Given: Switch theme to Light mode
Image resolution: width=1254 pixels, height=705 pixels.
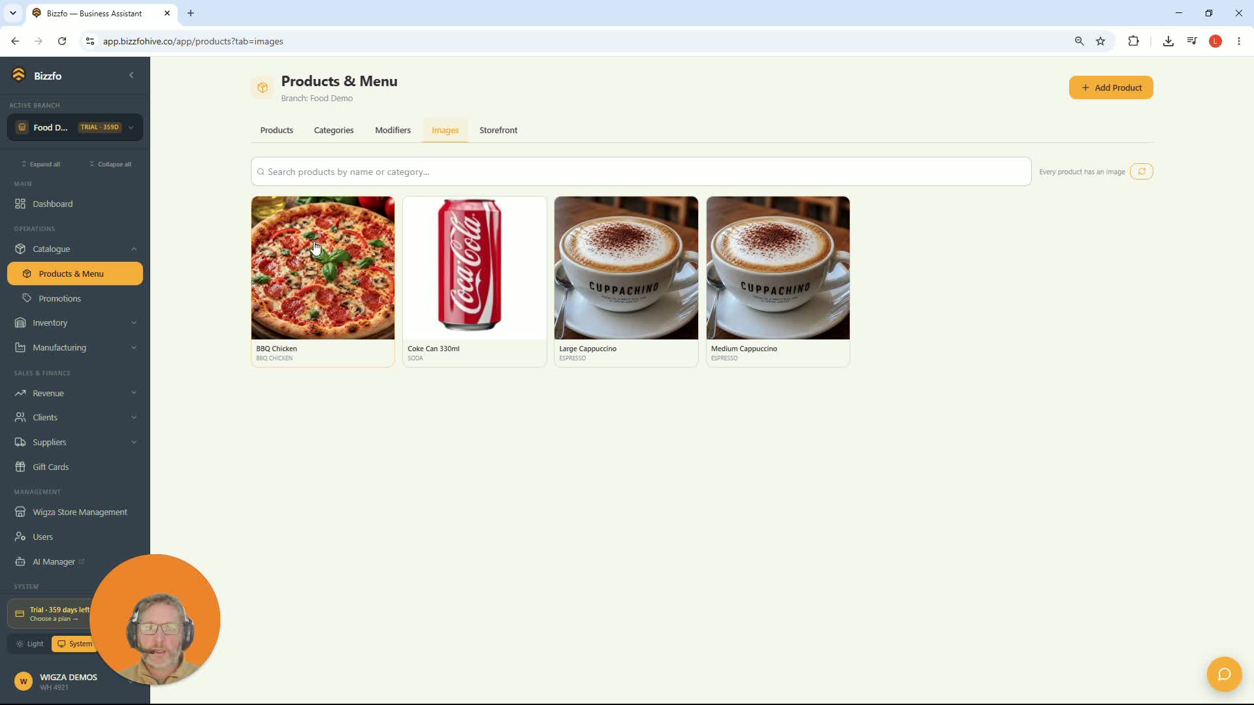Looking at the screenshot, I should 29,644.
